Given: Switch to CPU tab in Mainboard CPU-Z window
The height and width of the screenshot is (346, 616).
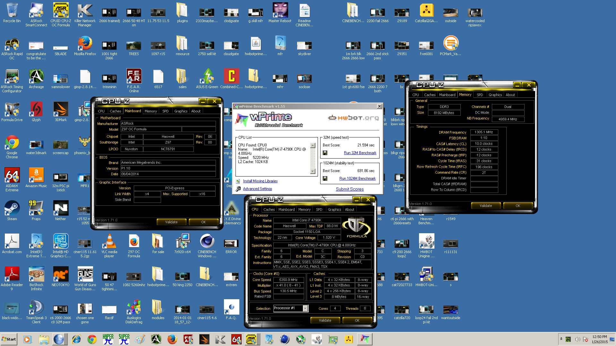Looking at the screenshot, I should pos(101,111).
